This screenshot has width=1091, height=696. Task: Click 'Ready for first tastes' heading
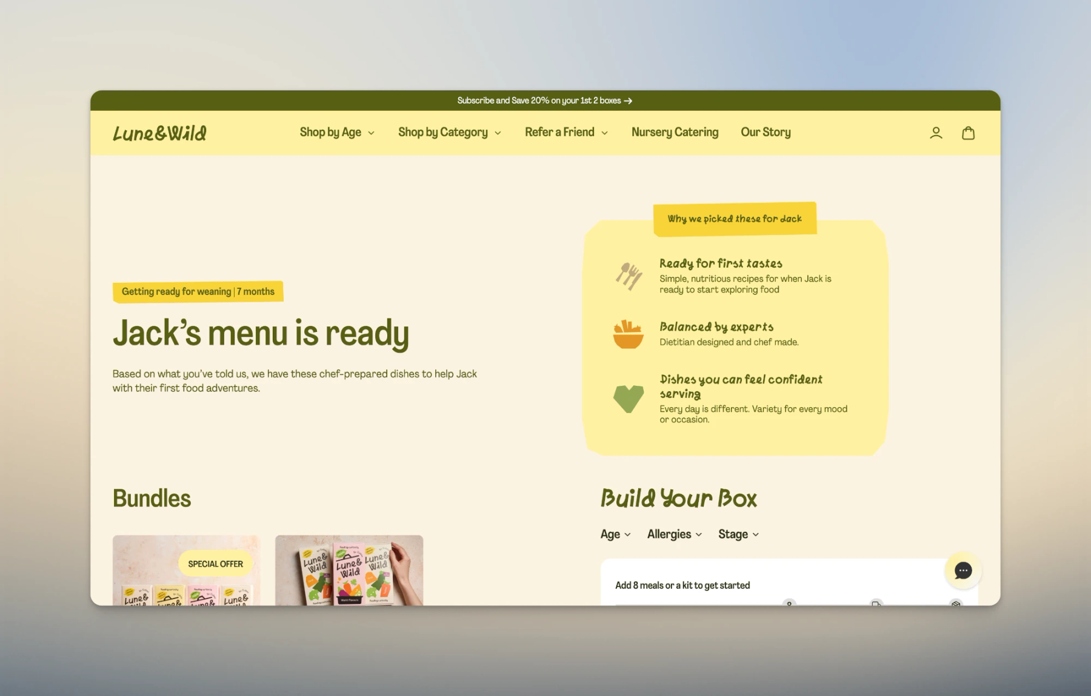tap(721, 263)
